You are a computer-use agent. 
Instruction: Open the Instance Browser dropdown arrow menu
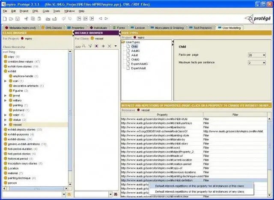pyautogui.click(x=115, y=46)
